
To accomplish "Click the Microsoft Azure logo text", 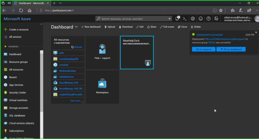I will [x=17, y=19].
